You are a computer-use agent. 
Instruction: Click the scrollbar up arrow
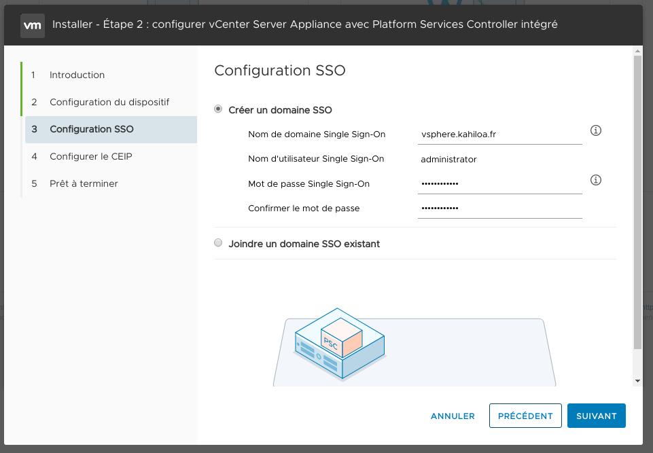(x=637, y=51)
